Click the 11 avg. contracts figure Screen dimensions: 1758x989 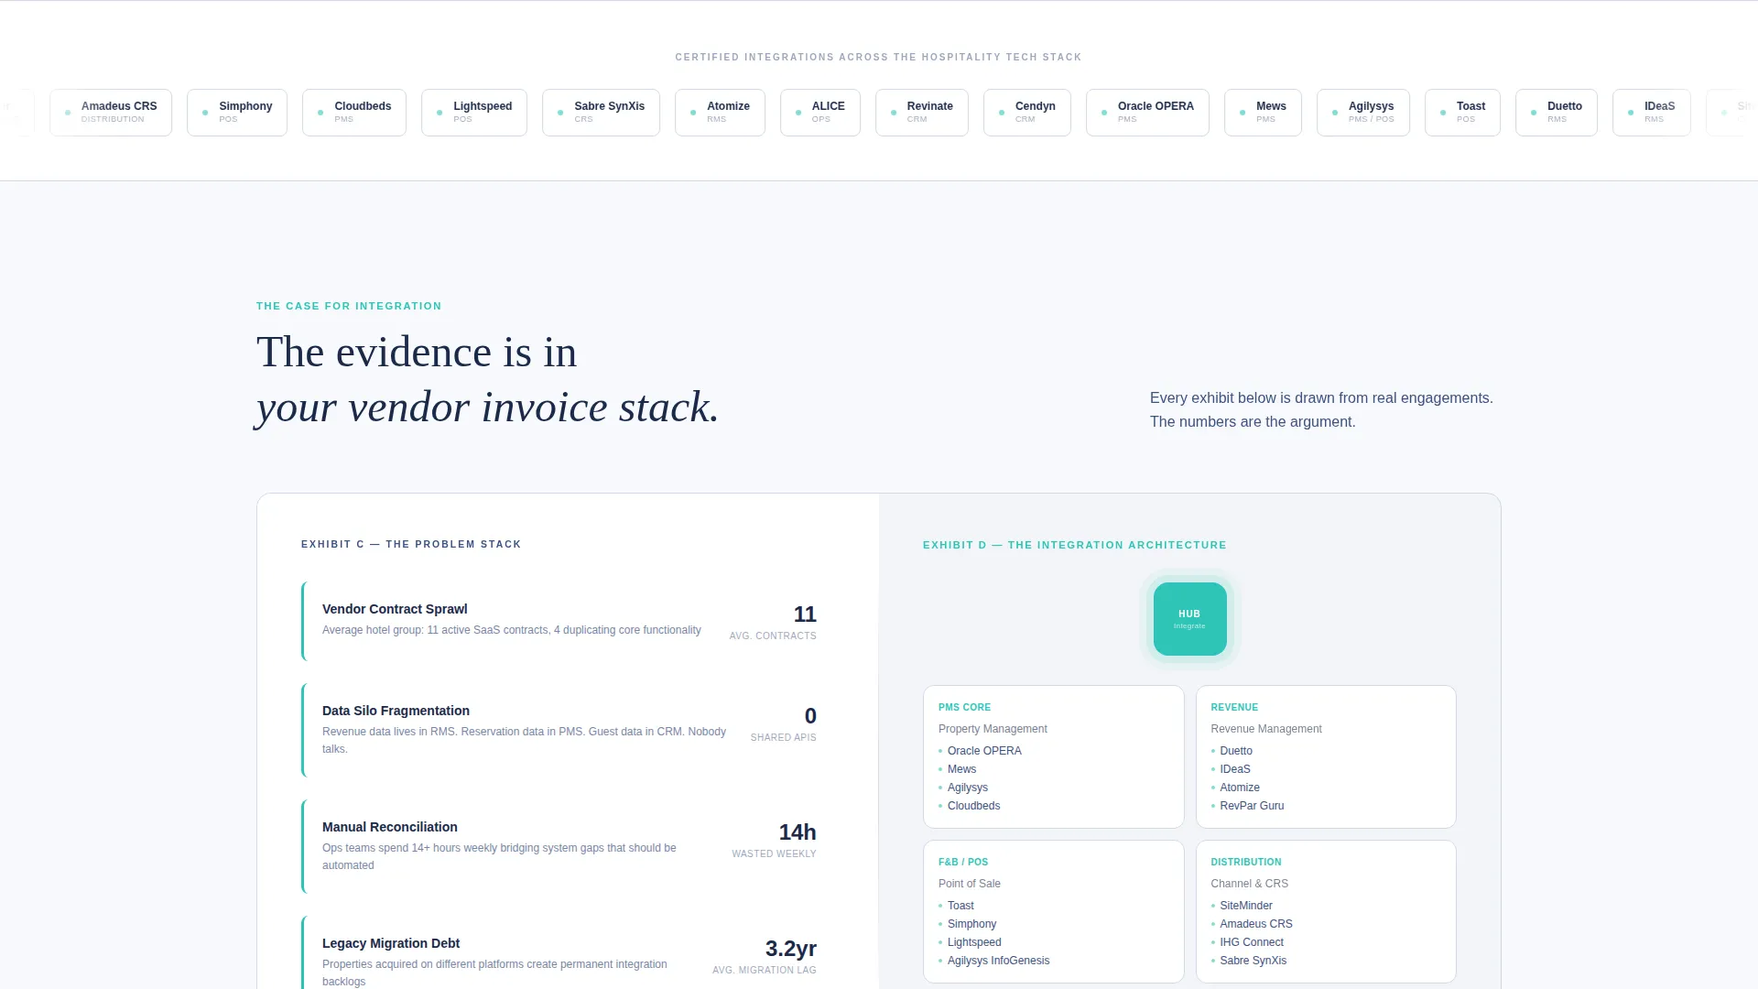805,614
